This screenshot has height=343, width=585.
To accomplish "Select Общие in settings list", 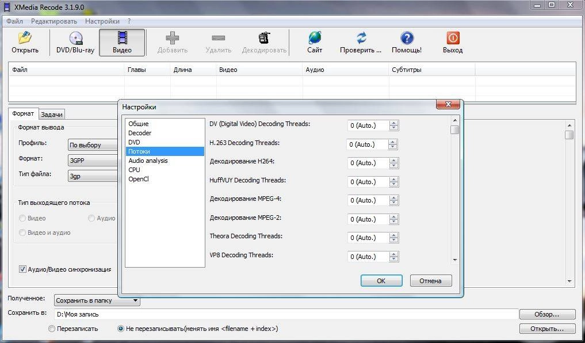I will click(165, 124).
